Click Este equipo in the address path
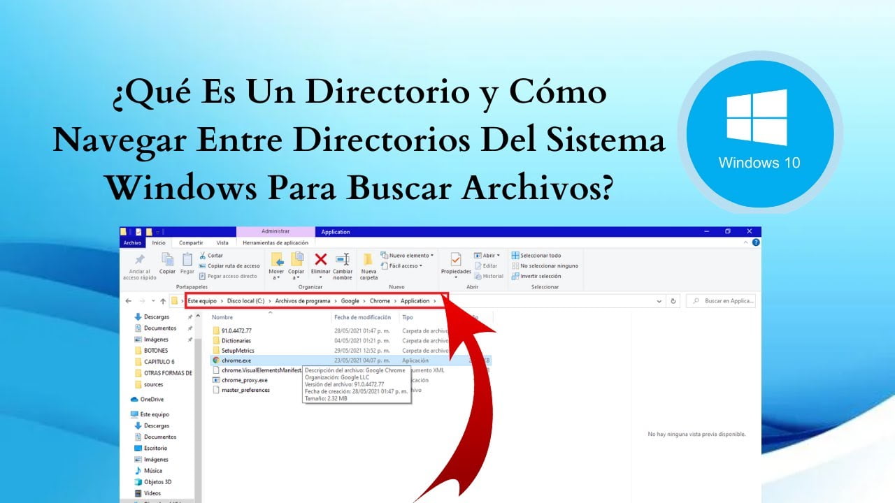The height and width of the screenshot is (503, 895). pos(202,301)
